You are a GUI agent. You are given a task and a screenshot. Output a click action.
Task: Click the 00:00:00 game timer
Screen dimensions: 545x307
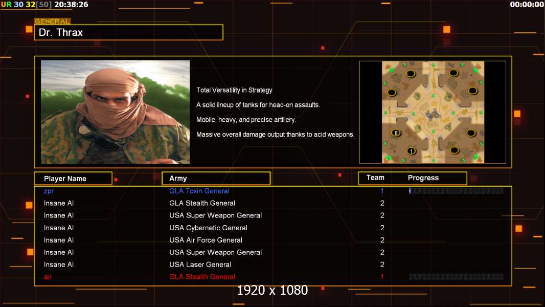pos(527,5)
